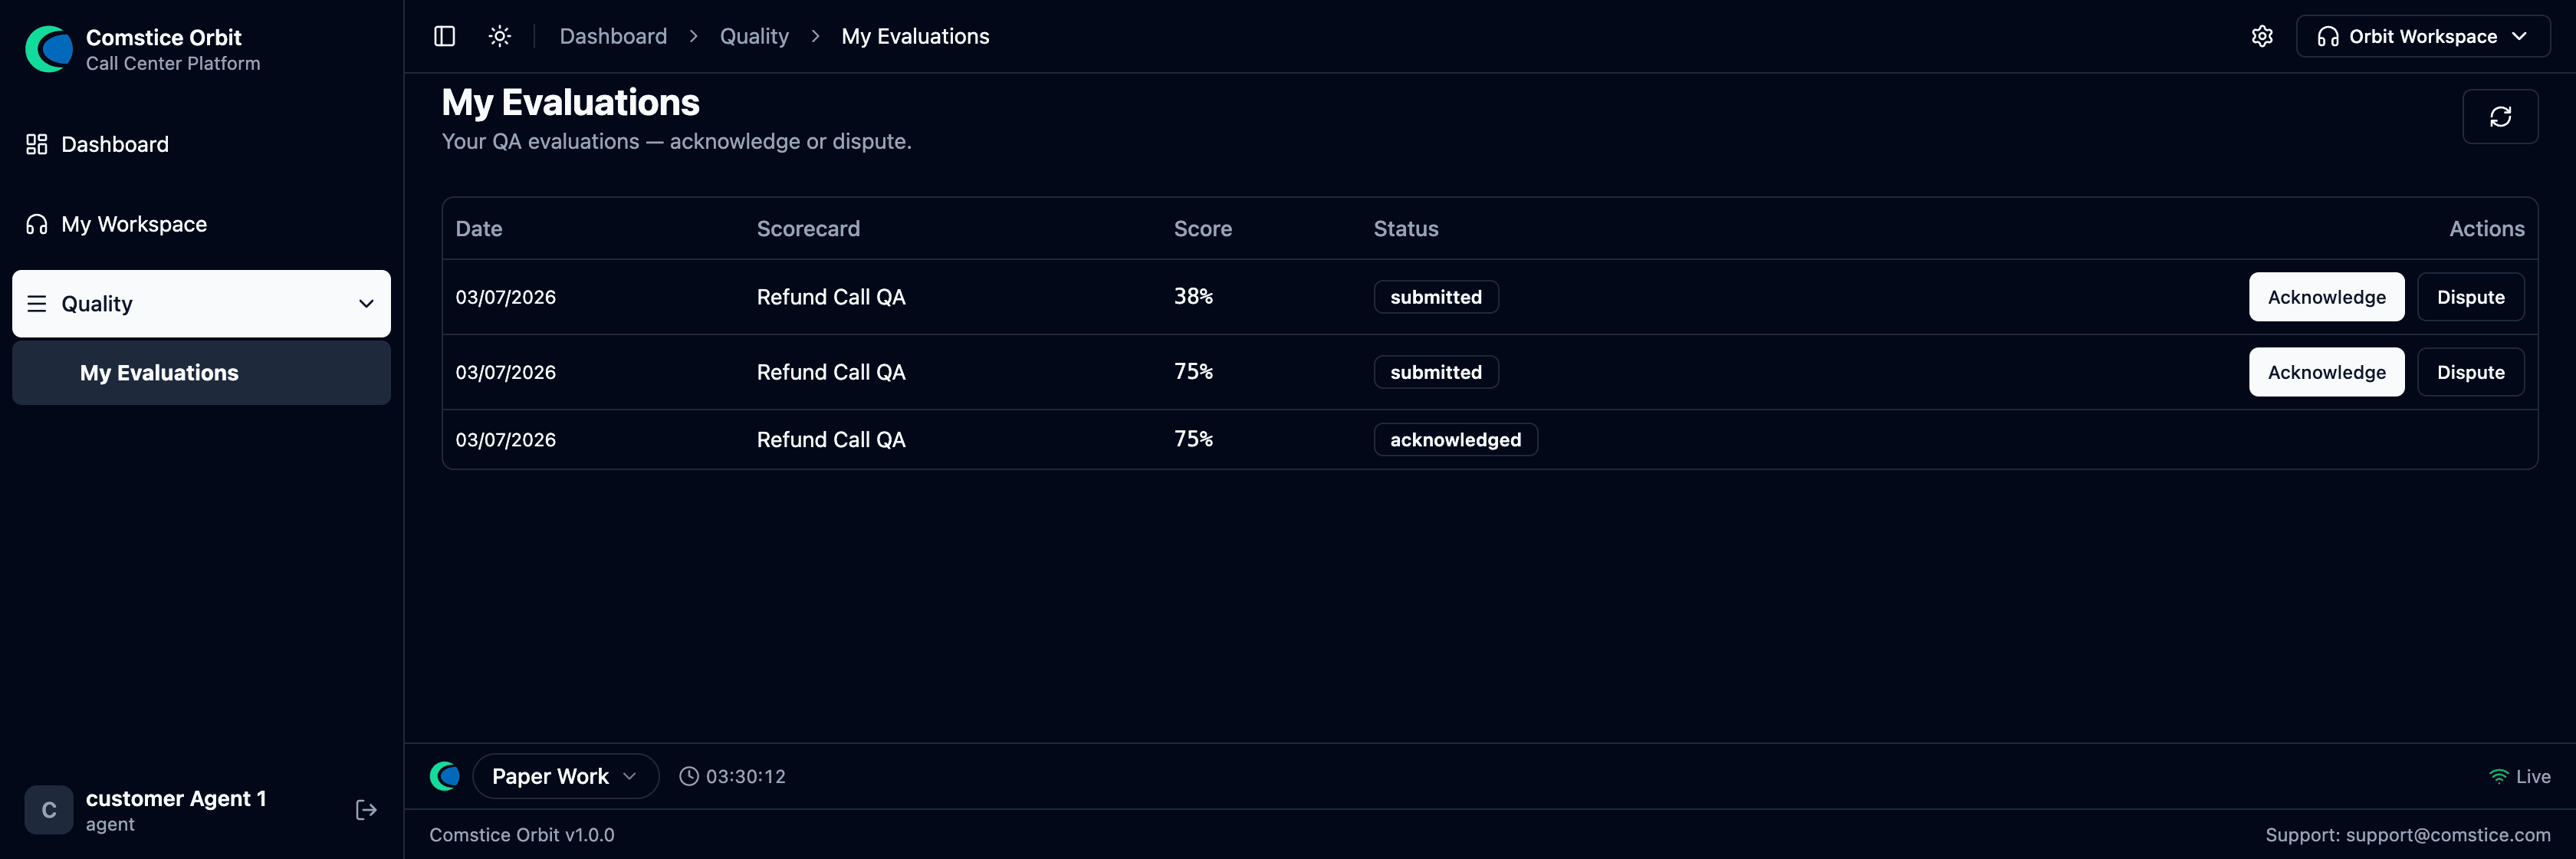The height and width of the screenshot is (859, 2576).
Task: Click the Comstice Orbit logo icon
Action: click(x=49, y=49)
